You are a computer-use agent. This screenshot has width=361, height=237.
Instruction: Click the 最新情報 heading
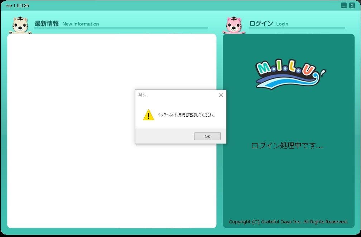[x=47, y=24]
